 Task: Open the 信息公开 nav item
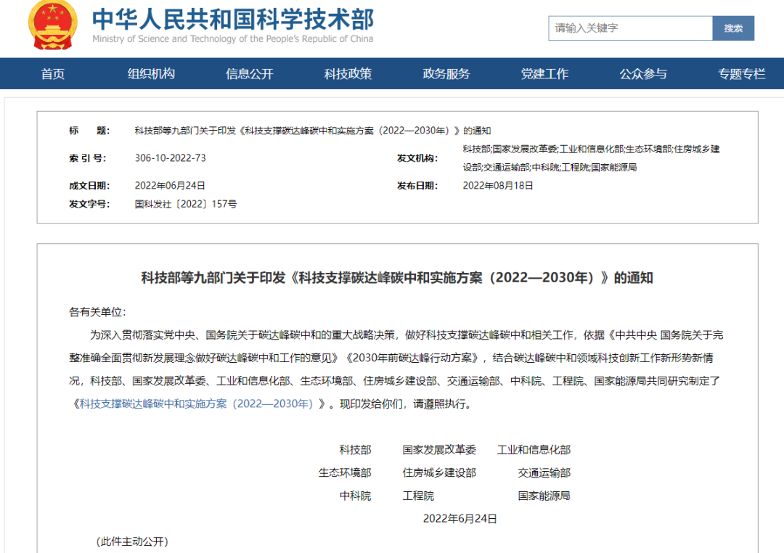[250, 74]
